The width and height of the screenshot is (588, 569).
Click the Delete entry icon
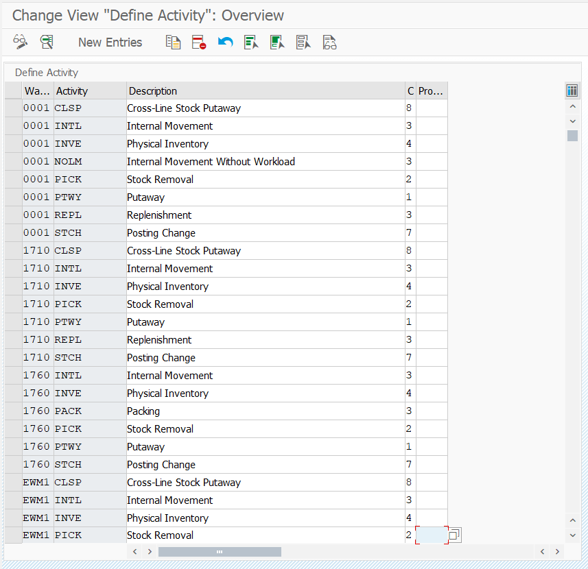[x=199, y=43]
